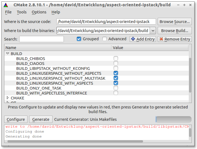Click the 'Configuring done' log line
This screenshot has height=149, width=197.
[25, 131]
